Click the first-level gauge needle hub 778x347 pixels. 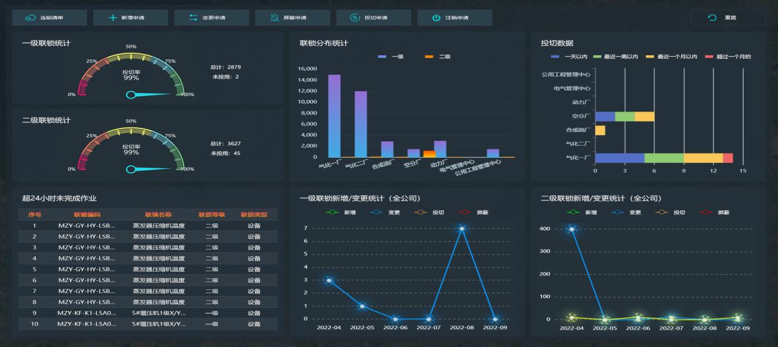(131, 95)
